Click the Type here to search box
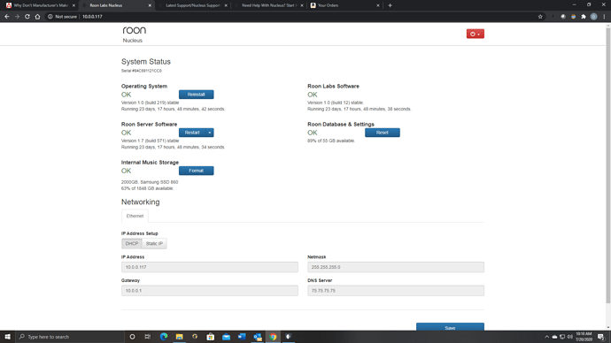Screen dimensions: 611x343 pos(70,337)
